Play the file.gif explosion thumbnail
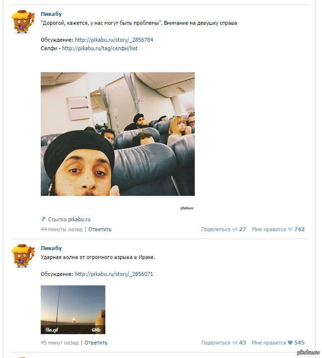The width and height of the screenshot is (322, 358). 73,309
